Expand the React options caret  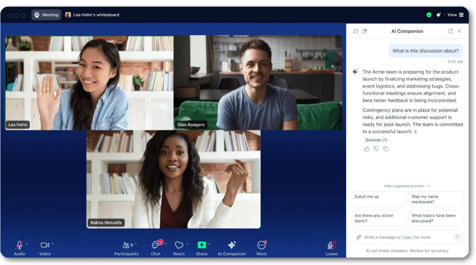[187, 244]
